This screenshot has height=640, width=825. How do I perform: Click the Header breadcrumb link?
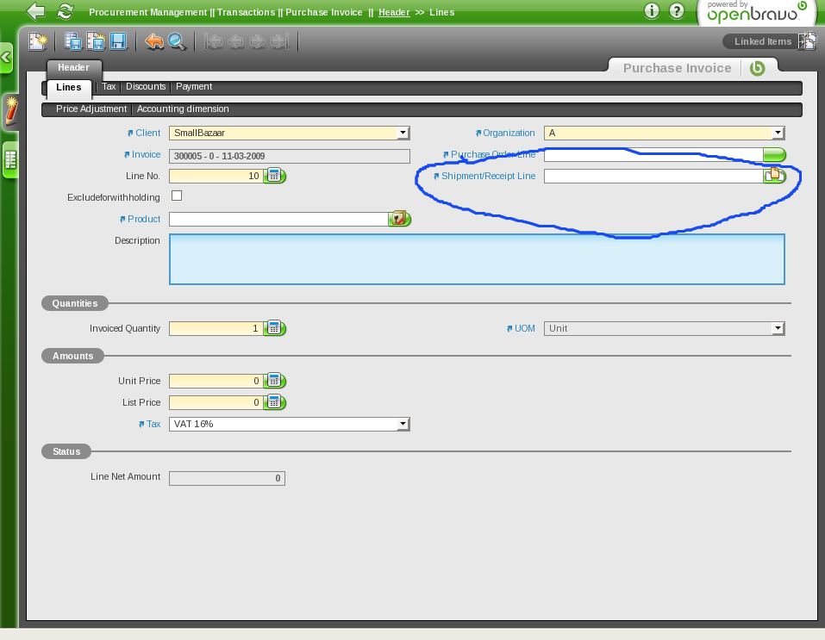coord(394,12)
